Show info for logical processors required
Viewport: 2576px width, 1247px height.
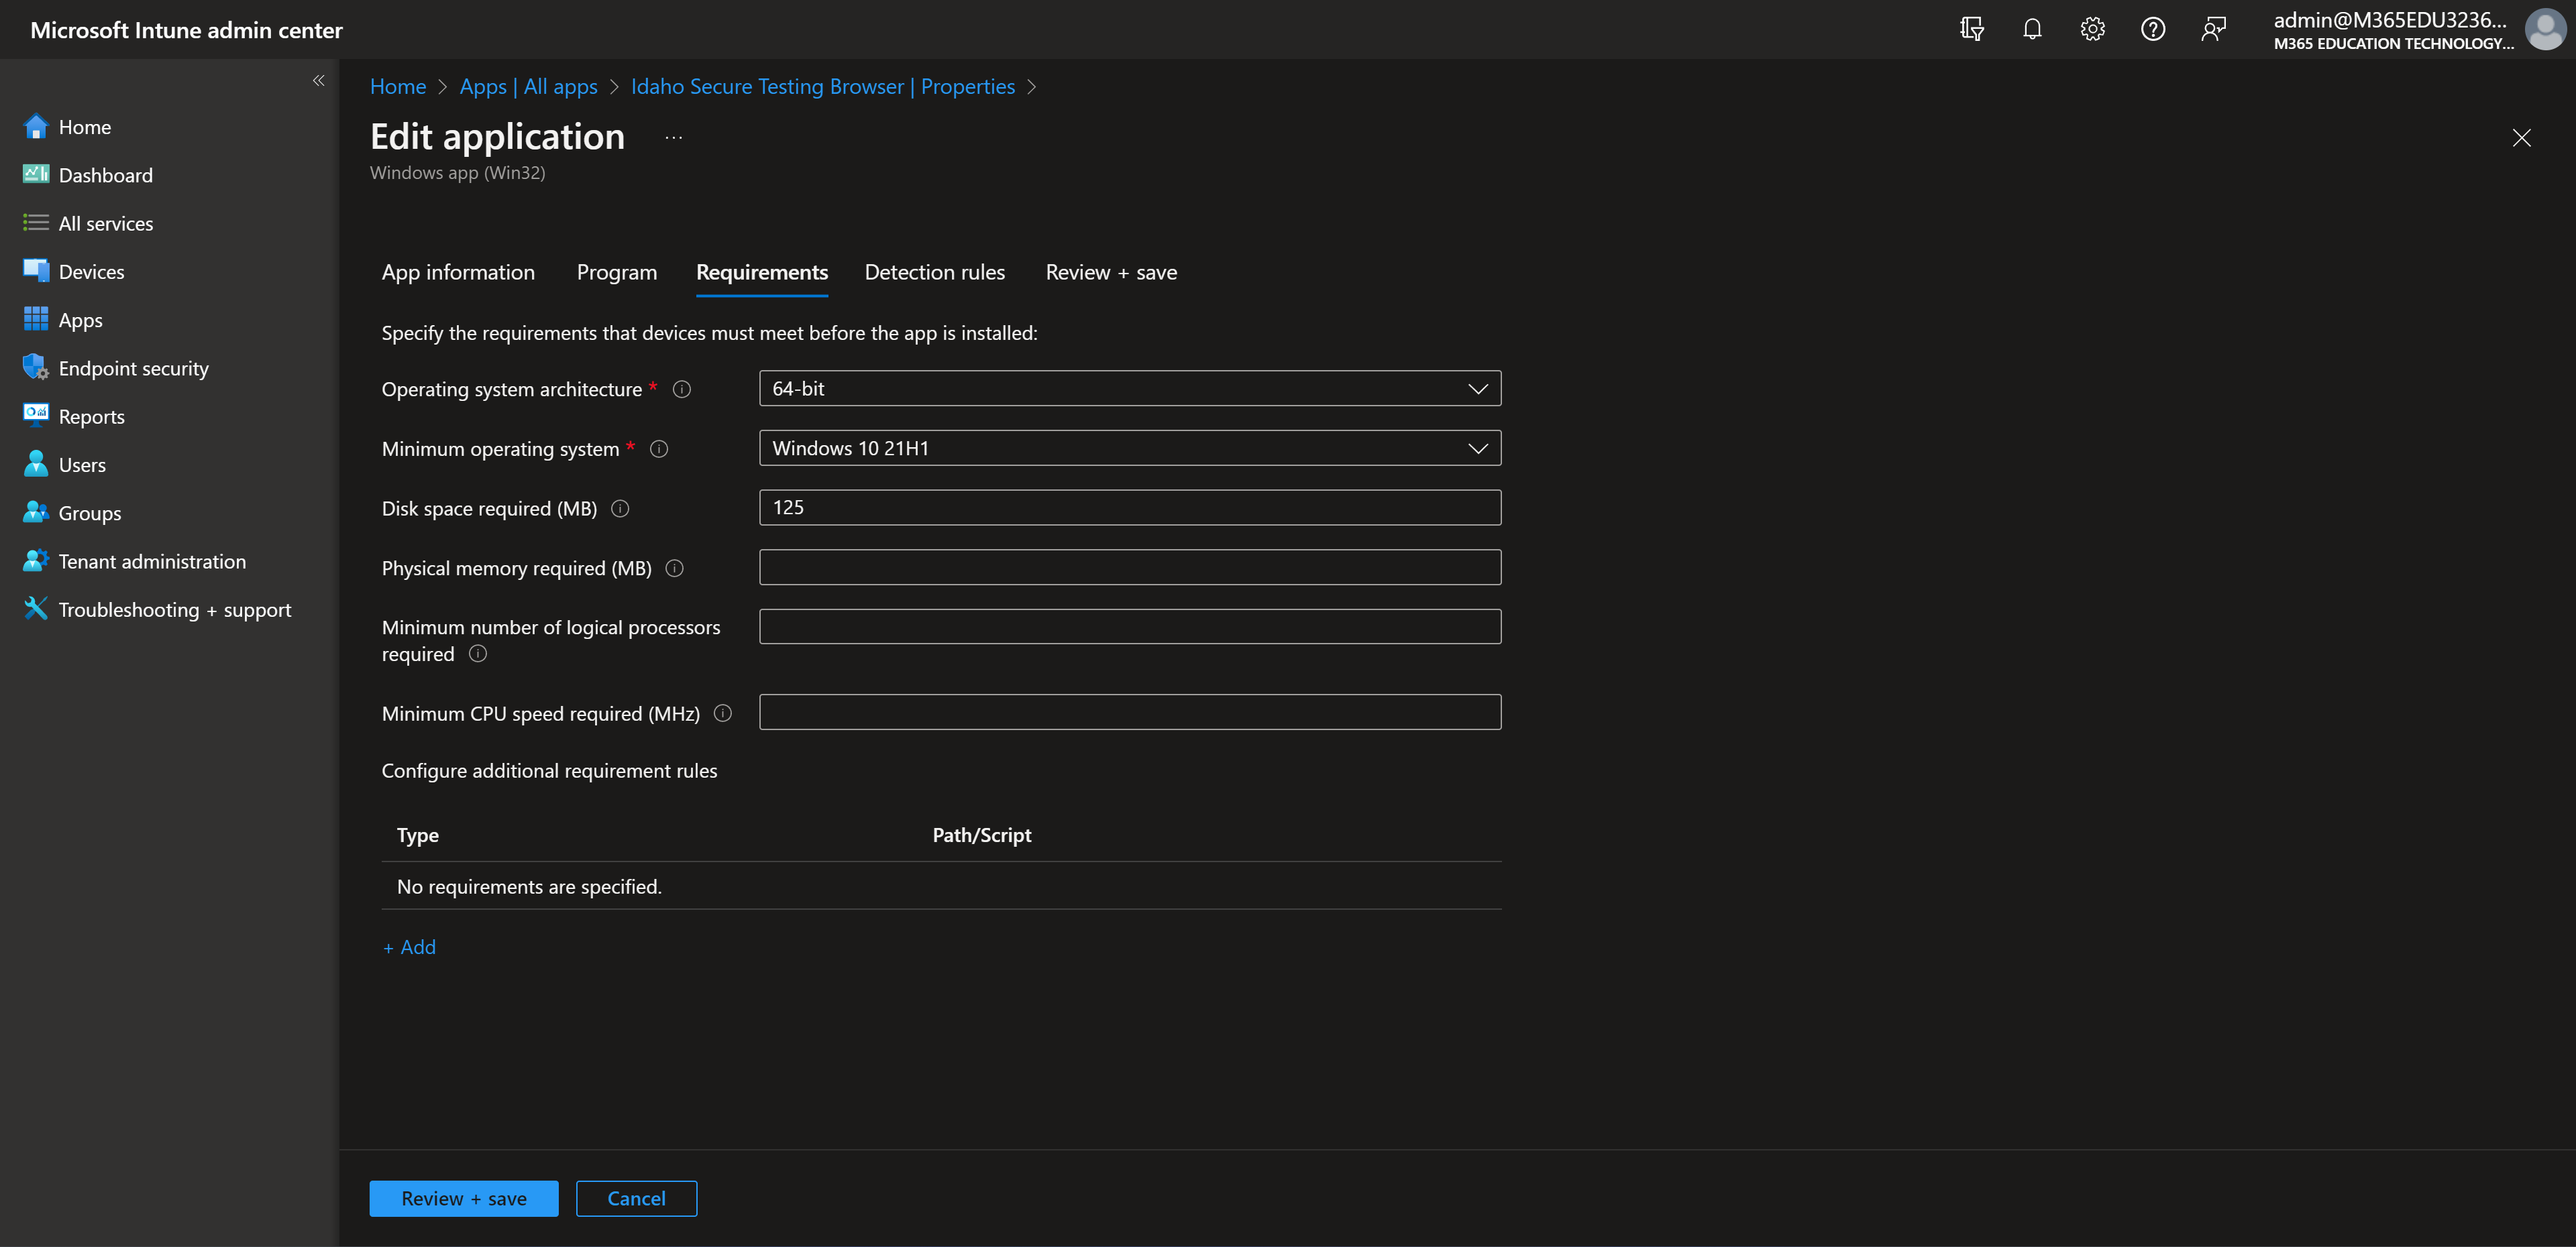point(478,654)
